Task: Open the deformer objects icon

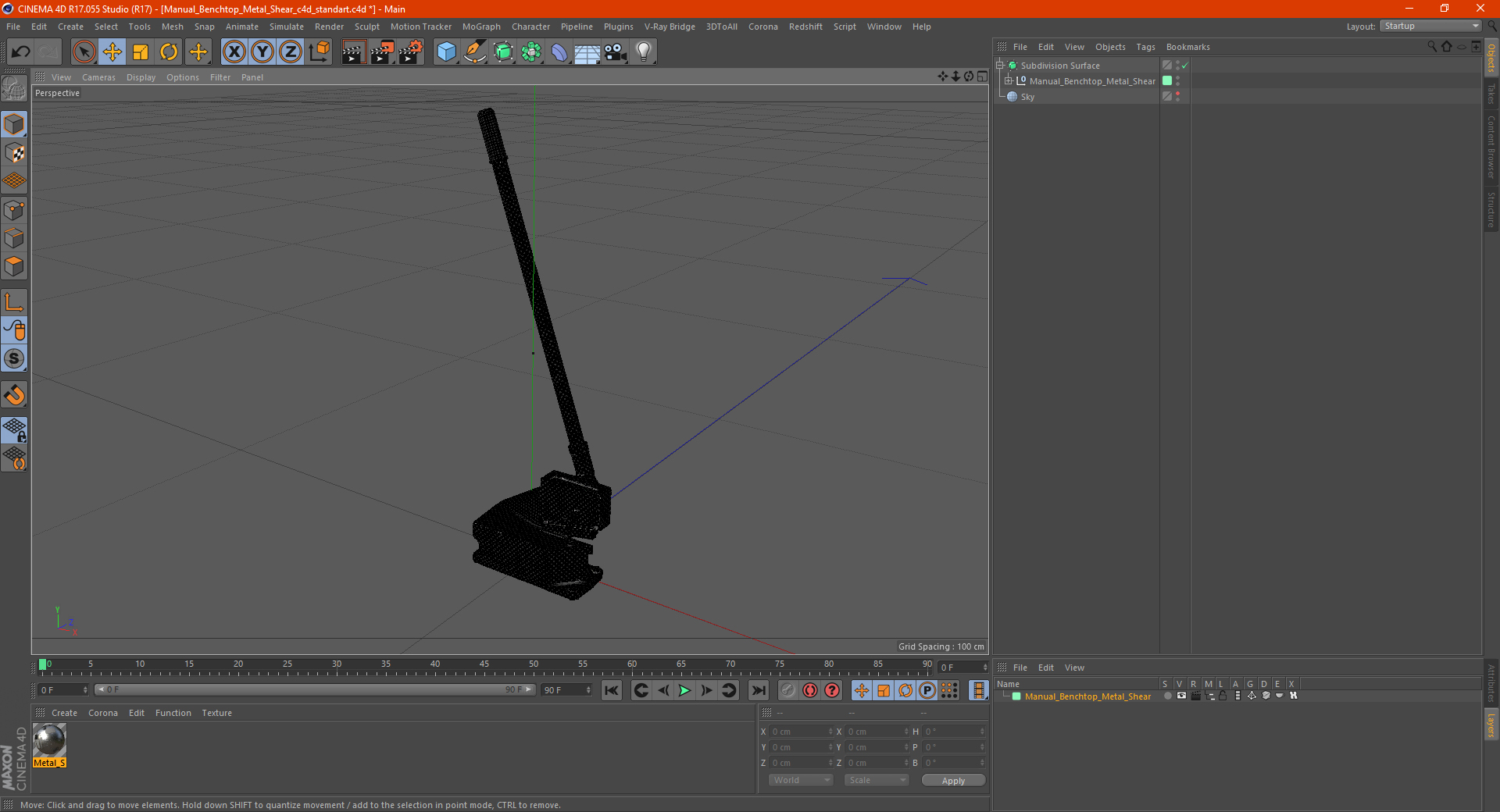Action: (560, 52)
